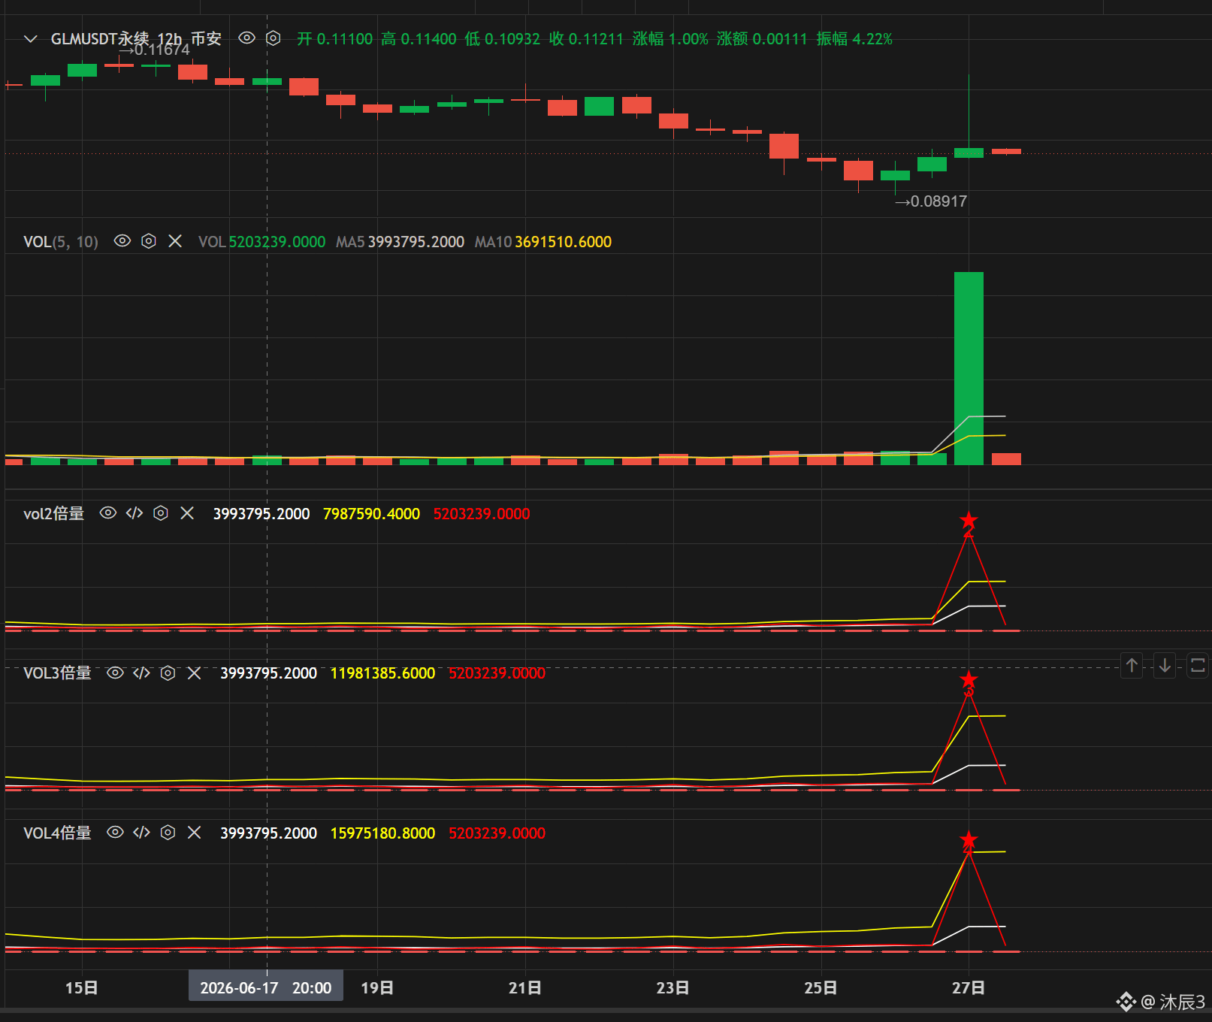
Task: Click the 21日 date on time axis
Action: 525,987
